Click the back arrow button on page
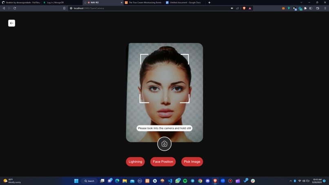This screenshot has height=185, width=329. point(11,23)
